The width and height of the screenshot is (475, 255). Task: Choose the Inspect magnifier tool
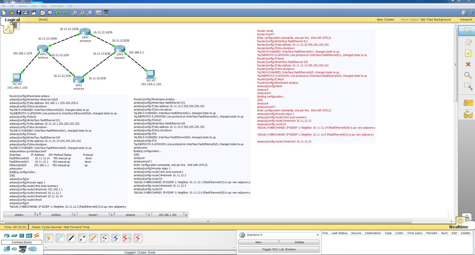click(468, 75)
